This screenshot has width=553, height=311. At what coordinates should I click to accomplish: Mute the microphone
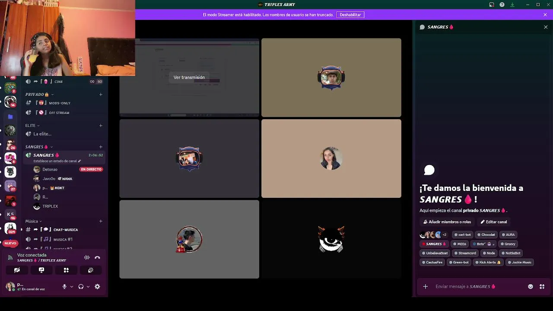click(x=64, y=286)
